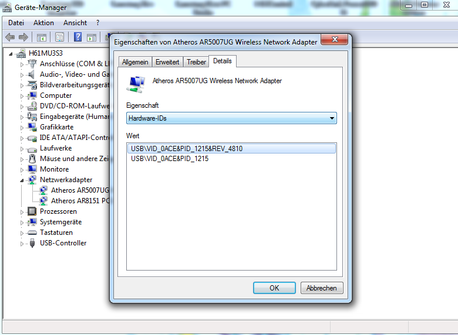Toggle the console tree toolbar icon

[x=42, y=37]
